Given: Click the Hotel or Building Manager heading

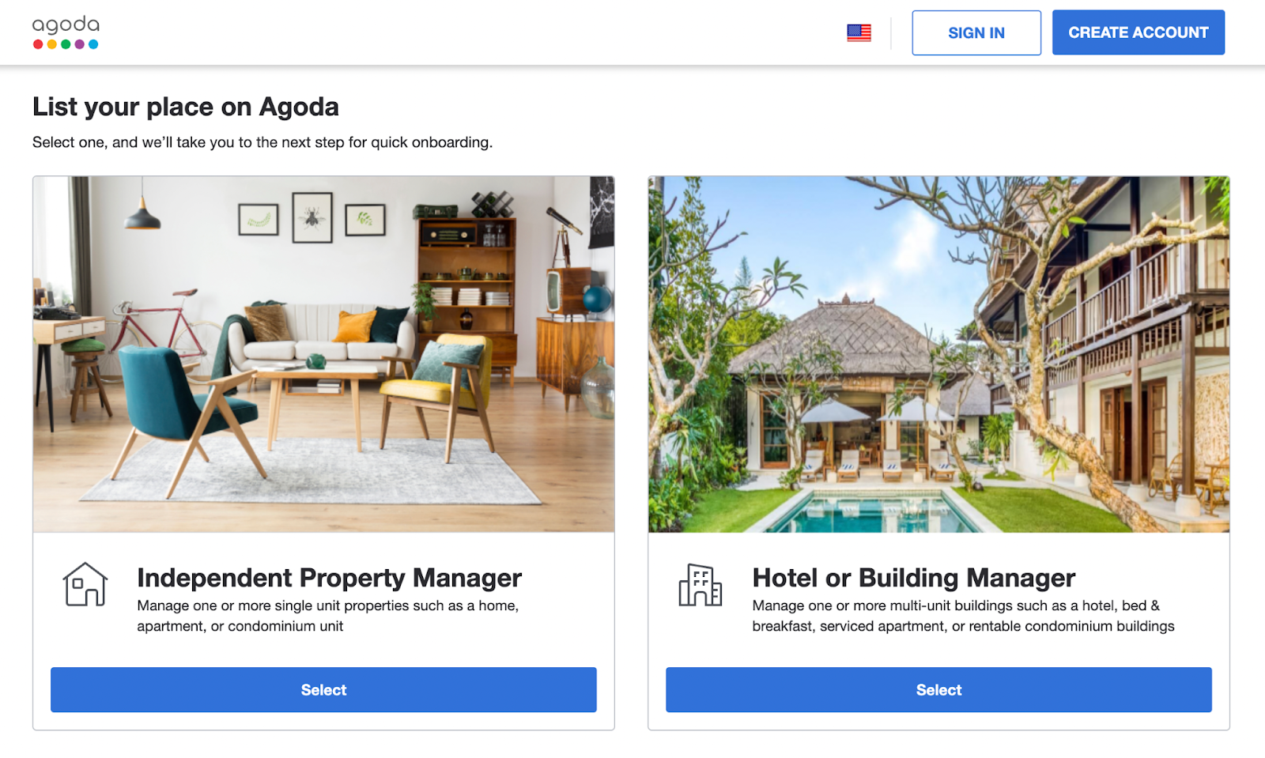Looking at the screenshot, I should coord(913,578).
